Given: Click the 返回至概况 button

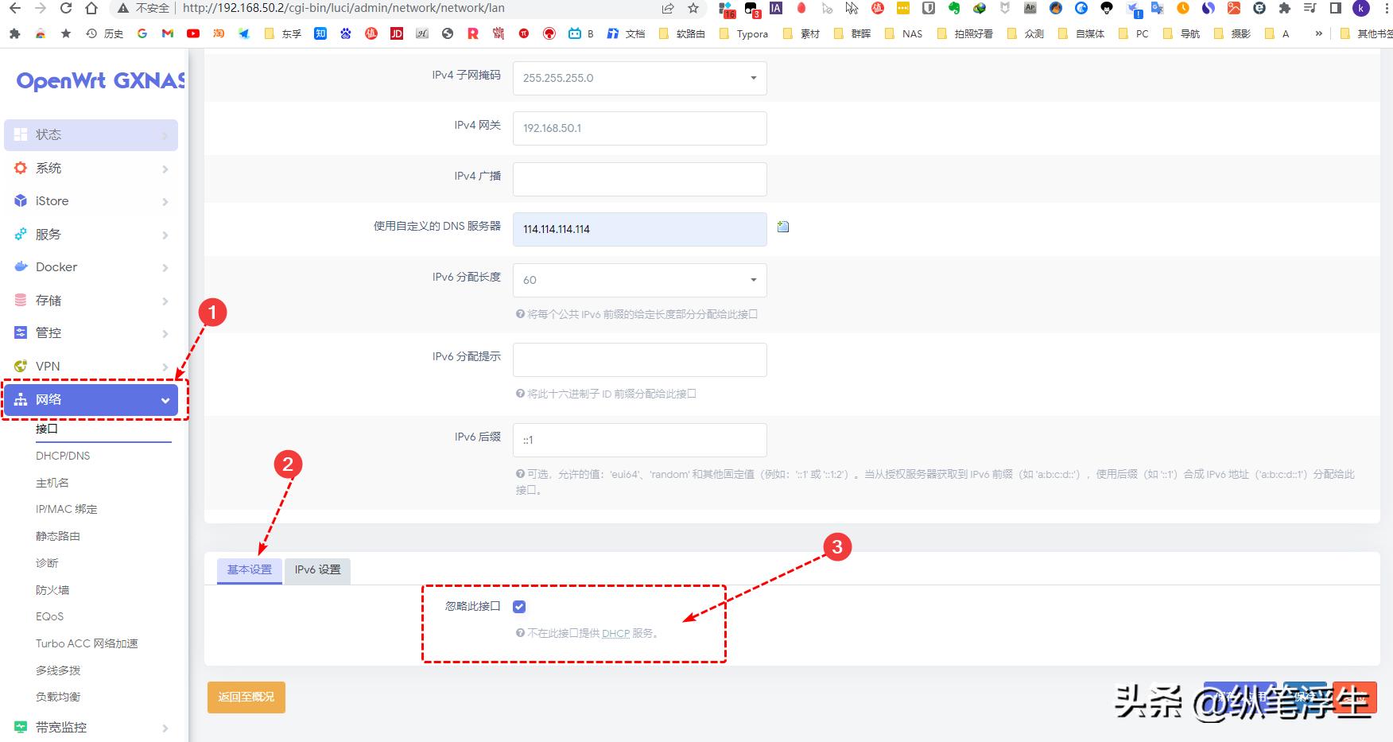Looking at the screenshot, I should pyautogui.click(x=246, y=697).
